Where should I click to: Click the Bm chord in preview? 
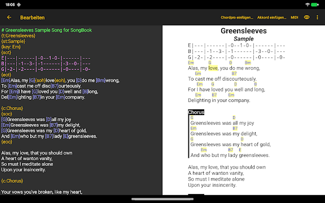(248, 63)
